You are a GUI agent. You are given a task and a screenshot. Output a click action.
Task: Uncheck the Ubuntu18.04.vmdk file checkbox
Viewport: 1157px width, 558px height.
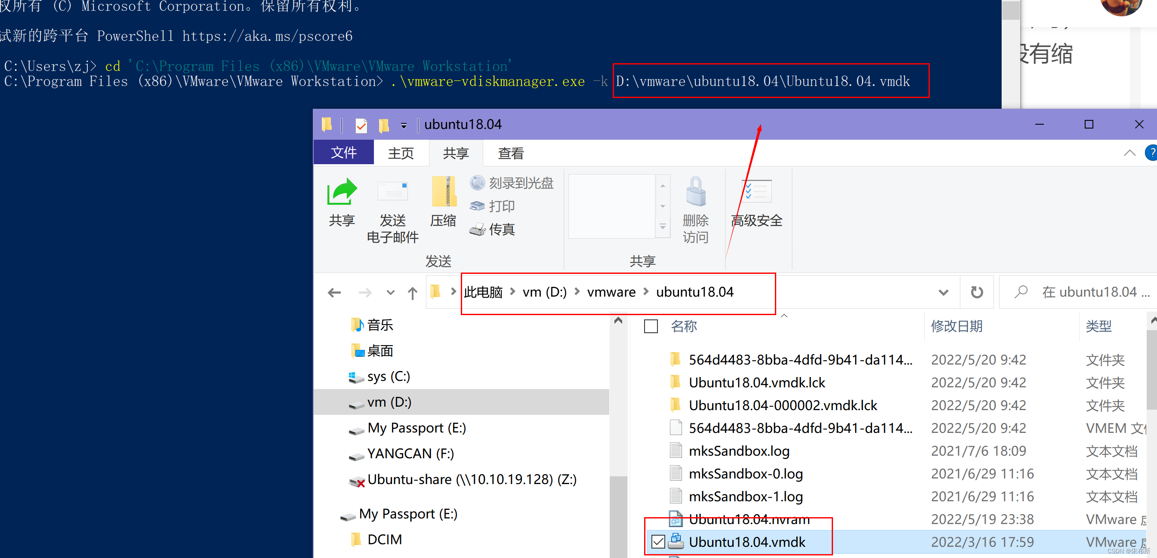coord(658,542)
